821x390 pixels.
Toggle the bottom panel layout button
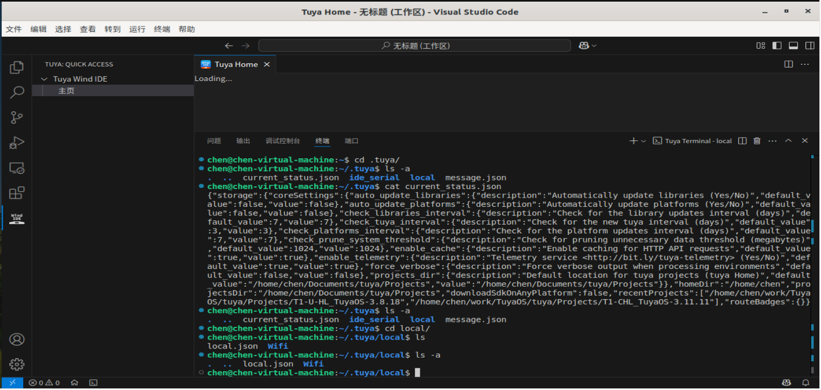793,46
